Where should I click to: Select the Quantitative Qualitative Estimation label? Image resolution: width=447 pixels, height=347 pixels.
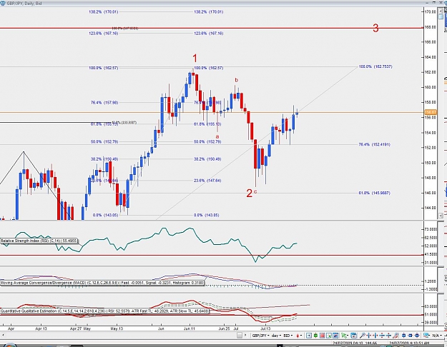(104, 311)
